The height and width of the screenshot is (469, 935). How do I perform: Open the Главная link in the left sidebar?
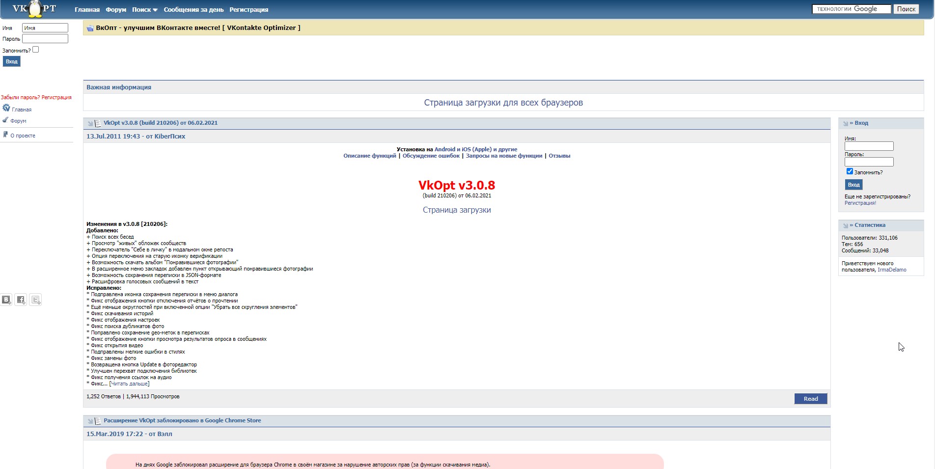[x=22, y=110]
